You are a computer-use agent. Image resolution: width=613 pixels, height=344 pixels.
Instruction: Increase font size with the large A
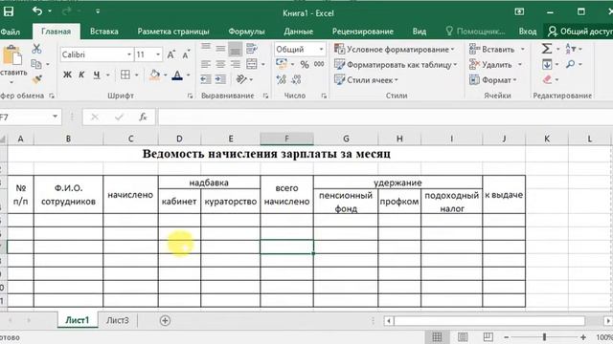(170, 54)
